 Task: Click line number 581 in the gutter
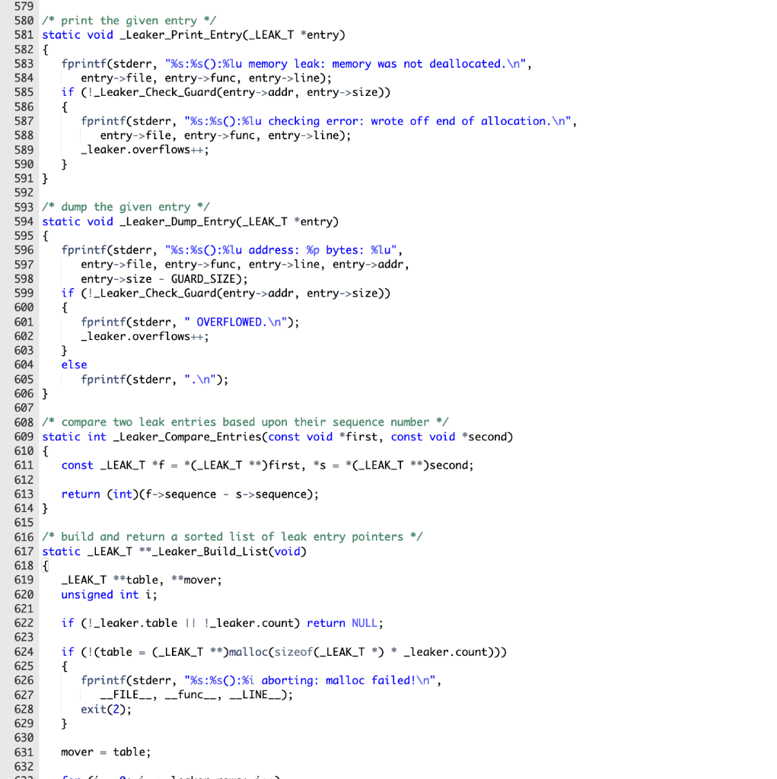point(24,35)
